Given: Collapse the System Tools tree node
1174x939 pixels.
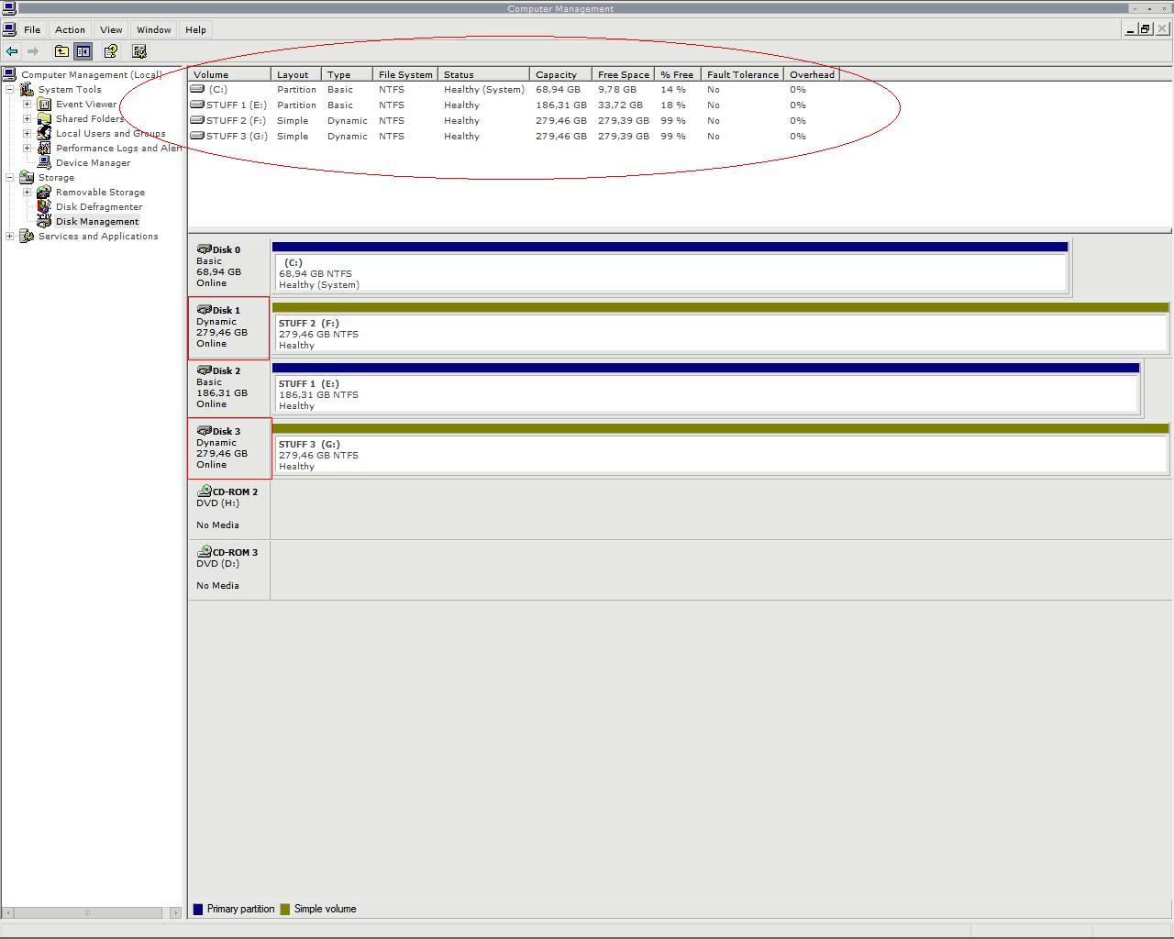Looking at the screenshot, I should [9, 89].
